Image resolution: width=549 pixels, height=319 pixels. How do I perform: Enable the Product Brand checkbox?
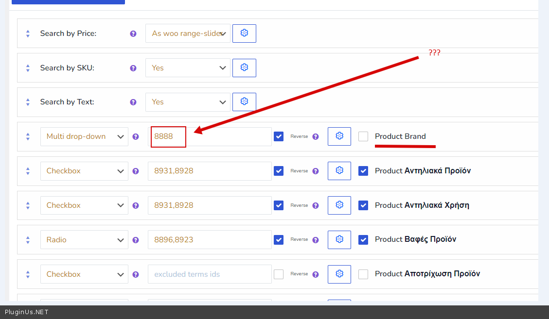[363, 136]
